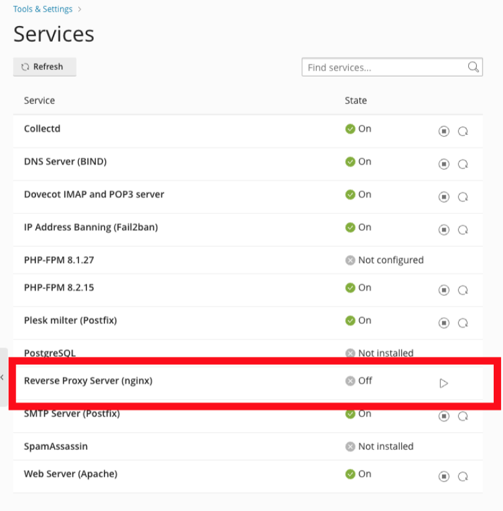Stop Dovecot IMAP and POP3 server
The width and height of the screenshot is (503, 511).
444,197
